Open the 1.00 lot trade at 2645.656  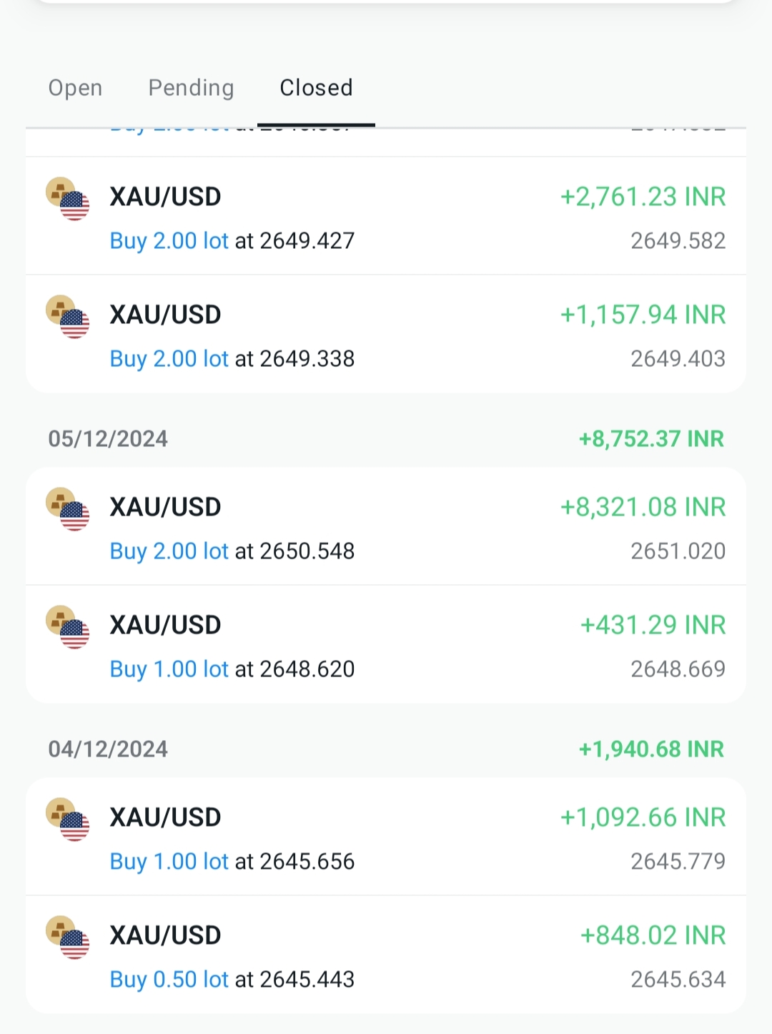(386, 837)
